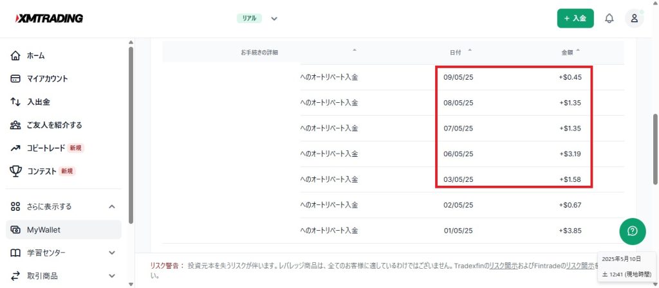Image resolution: width=659 pixels, height=288 pixels.
Task: Open ご友人を紹介する menu item
Action: coord(54,125)
